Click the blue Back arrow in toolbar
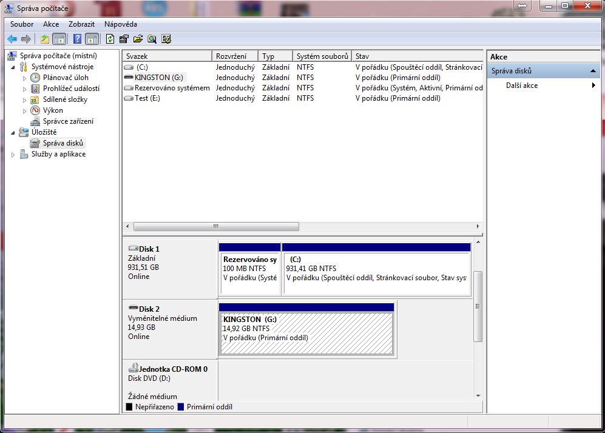 point(12,39)
